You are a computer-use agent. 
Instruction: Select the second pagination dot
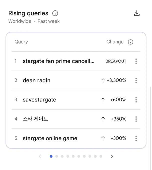(x=57, y=156)
